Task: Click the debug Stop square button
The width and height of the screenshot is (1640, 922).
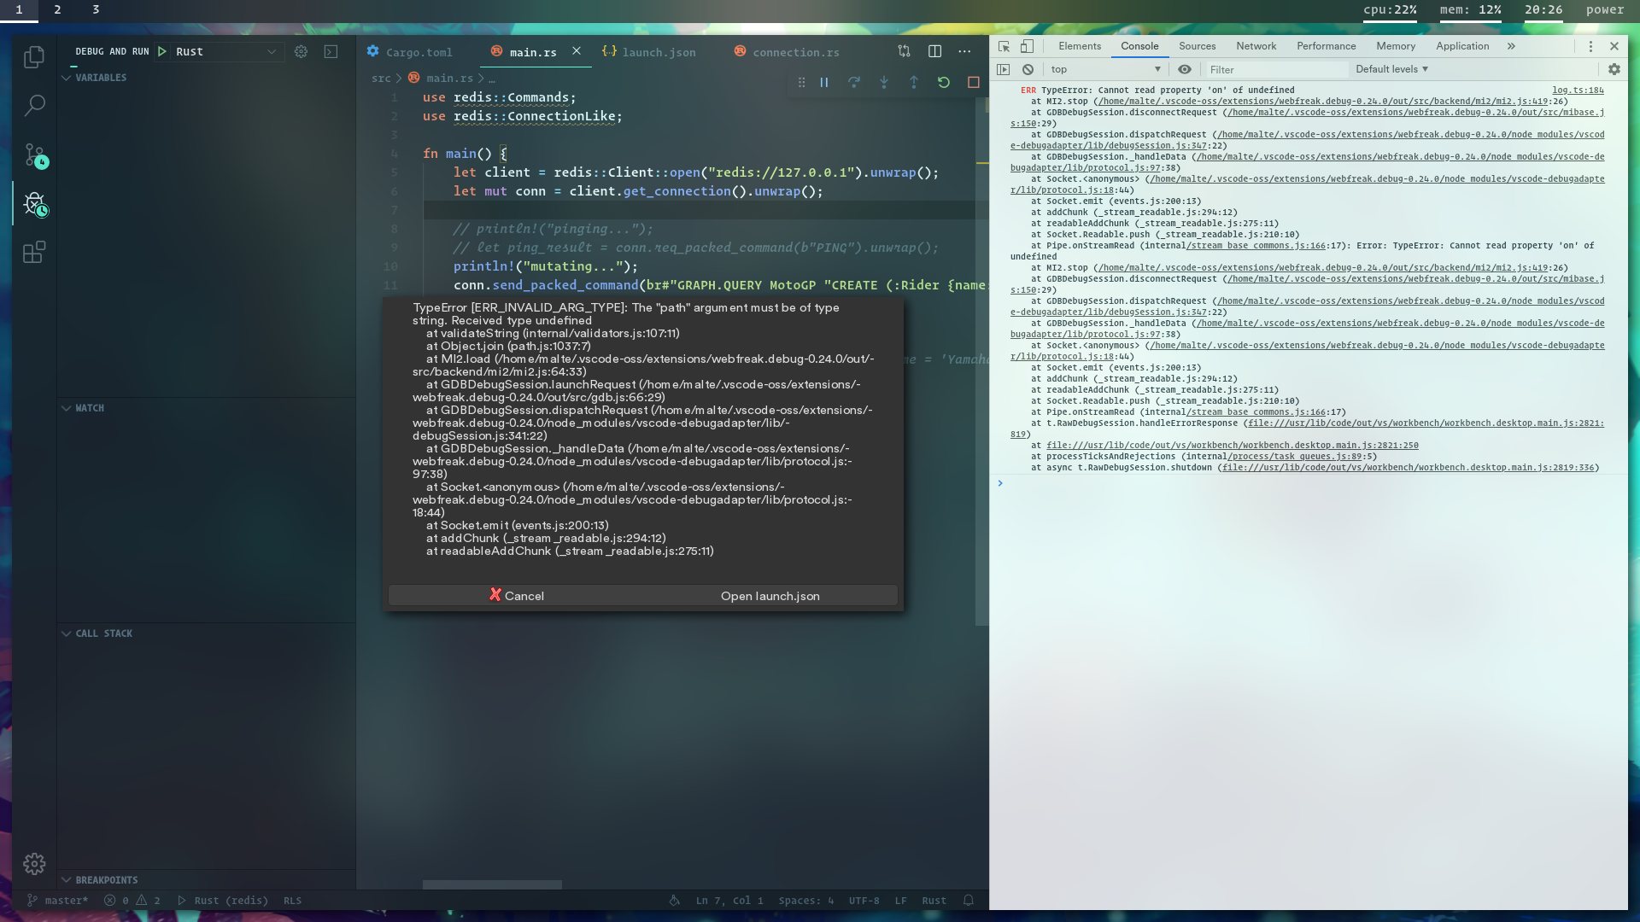Action: pos(973,83)
